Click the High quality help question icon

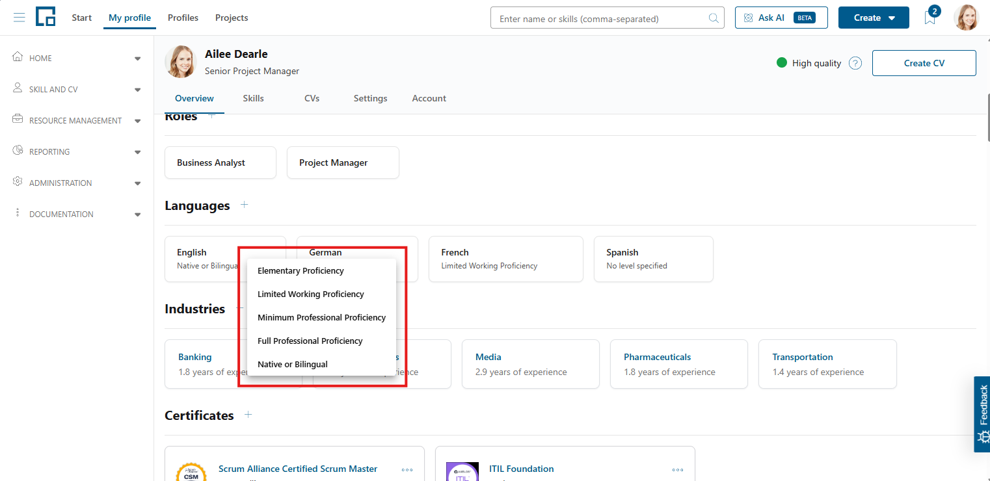[x=855, y=63]
